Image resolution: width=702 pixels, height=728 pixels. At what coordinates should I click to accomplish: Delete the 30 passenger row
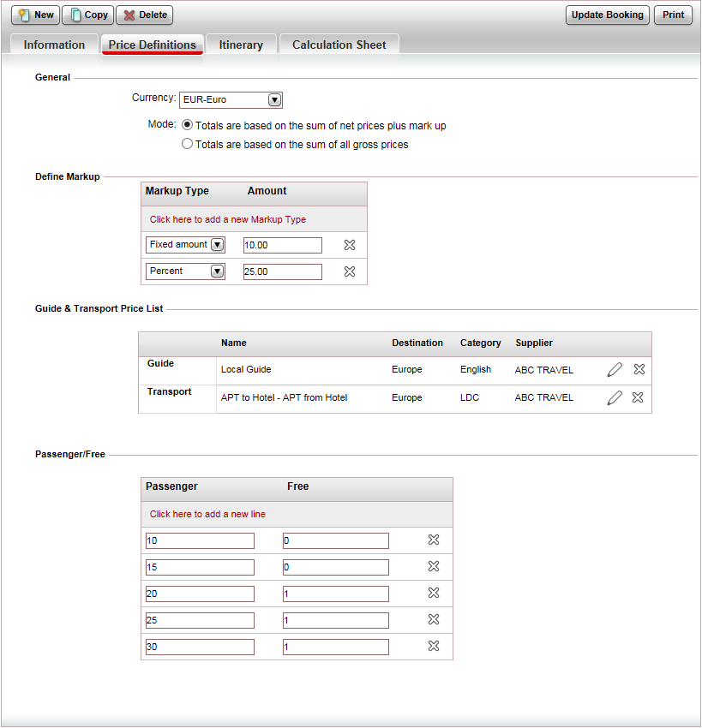tap(434, 646)
